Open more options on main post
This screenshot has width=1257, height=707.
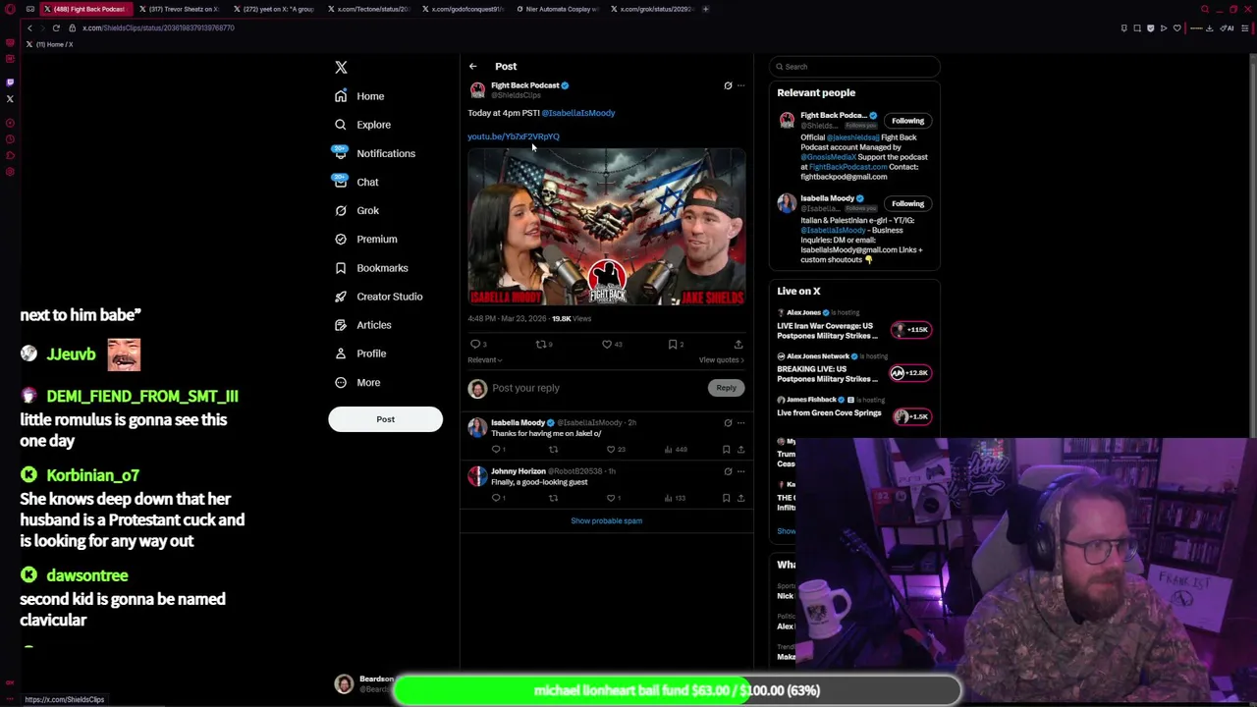(741, 85)
